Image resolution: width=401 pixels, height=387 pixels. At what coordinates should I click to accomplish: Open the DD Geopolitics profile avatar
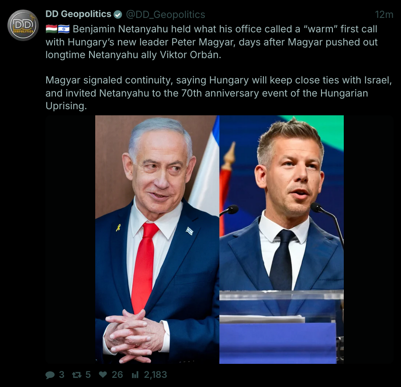point(23,25)
